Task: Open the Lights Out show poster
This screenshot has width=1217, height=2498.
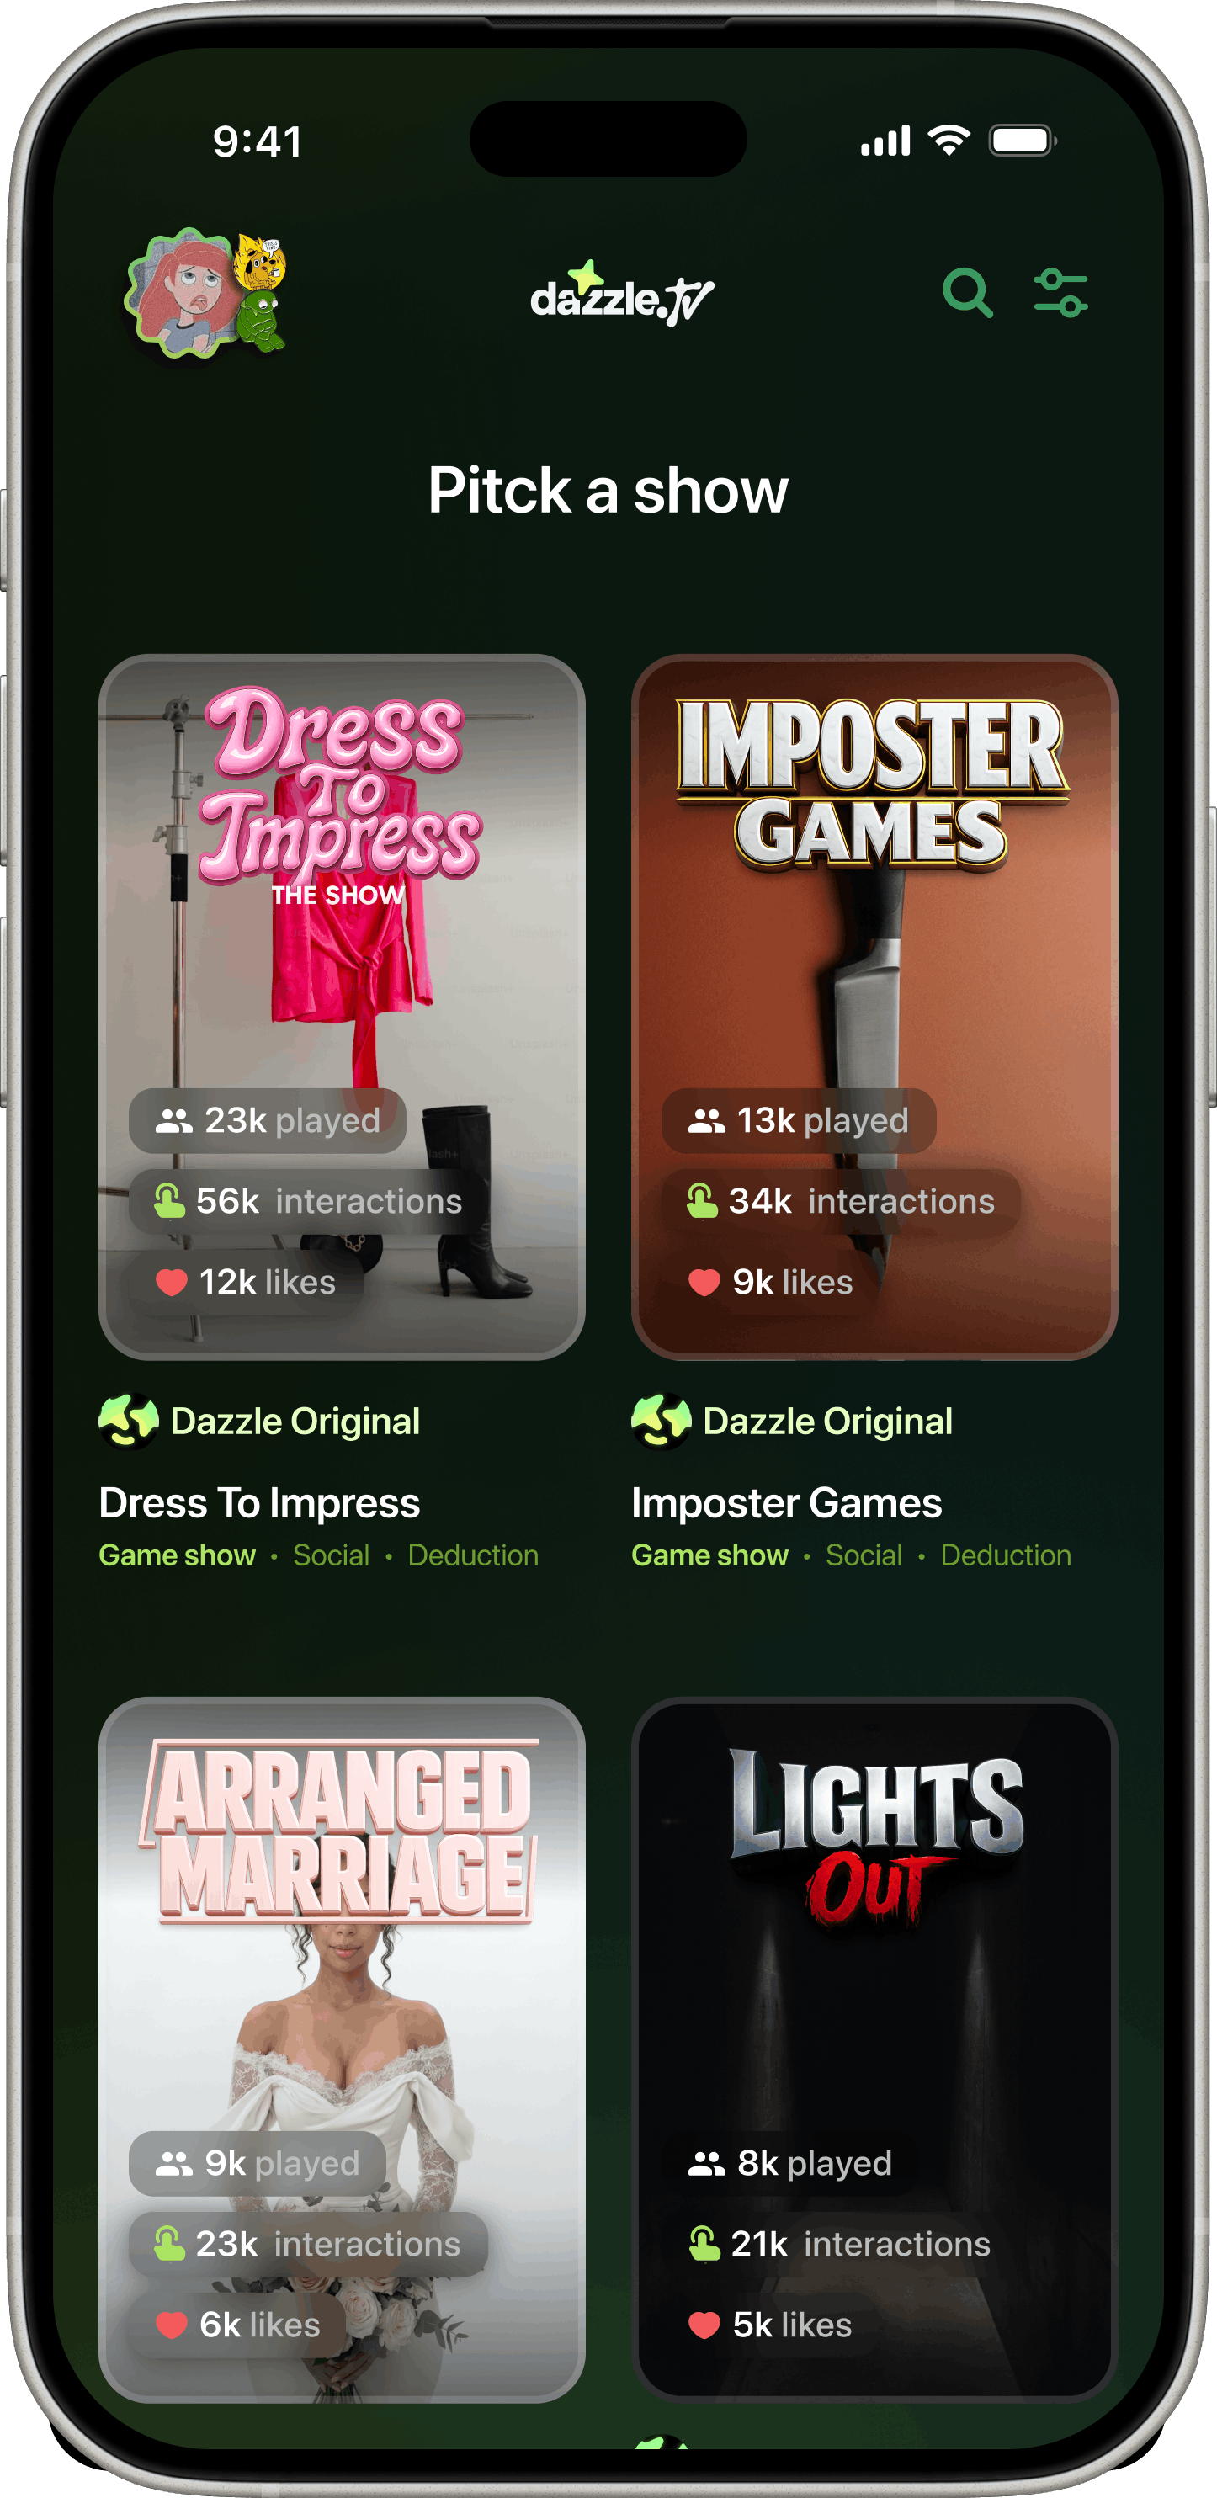Action: click(x=874, y=2049)
